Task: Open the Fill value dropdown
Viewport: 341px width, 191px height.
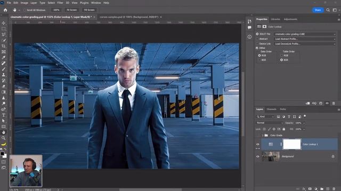Action: pos(304,129)
